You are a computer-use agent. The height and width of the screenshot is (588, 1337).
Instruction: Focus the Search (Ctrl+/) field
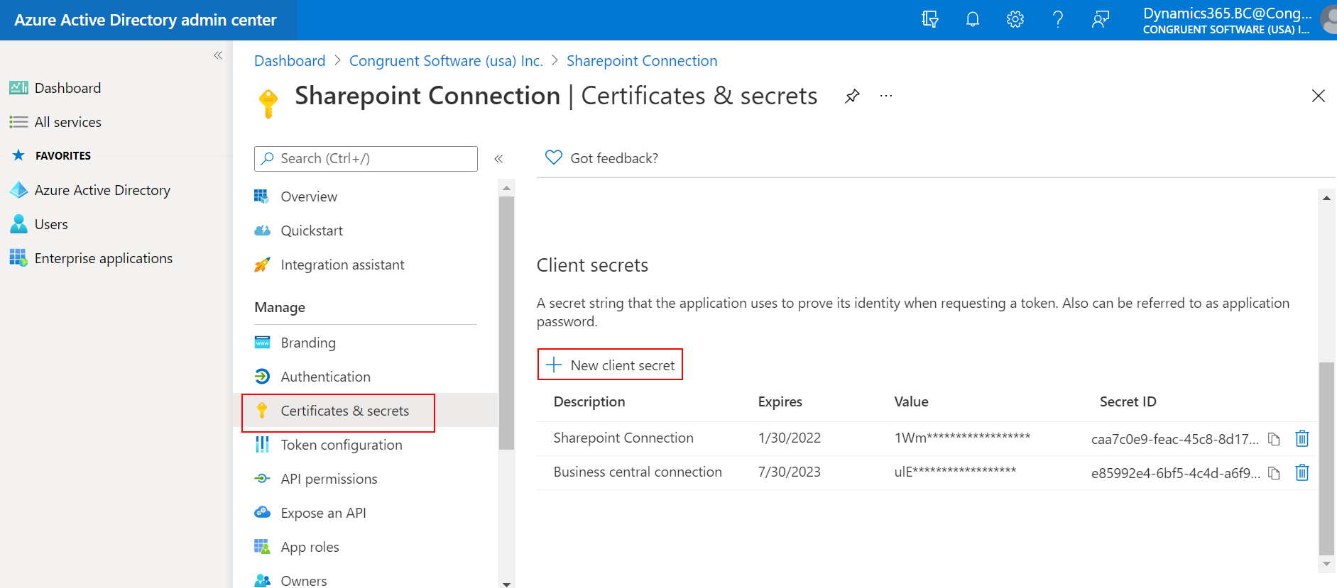pyautogui.click(x=366, y=159)
